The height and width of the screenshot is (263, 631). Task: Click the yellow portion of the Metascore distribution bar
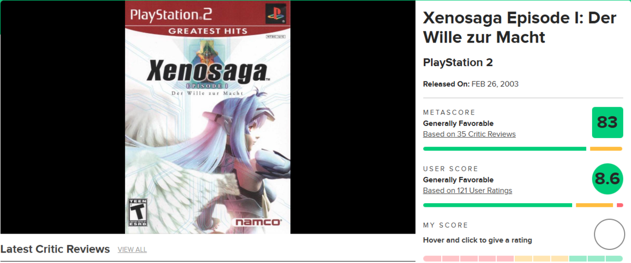606,149
